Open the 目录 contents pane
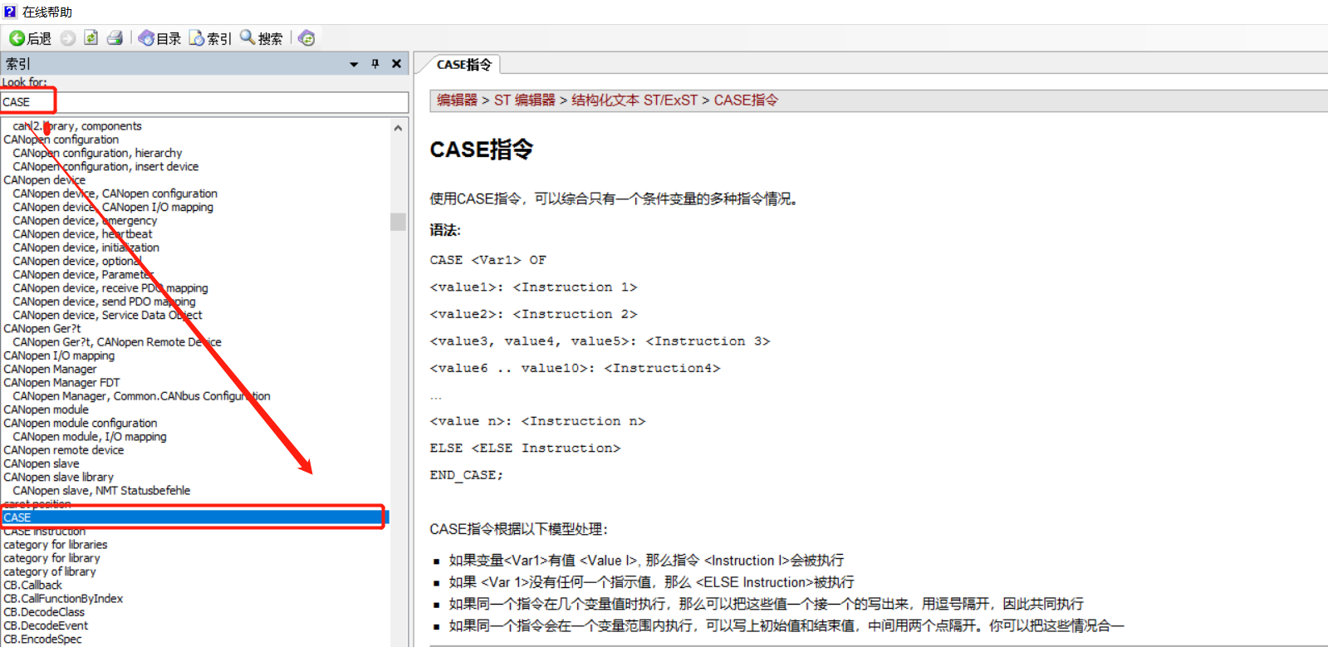1328x647 pixels. coord(159,38)
